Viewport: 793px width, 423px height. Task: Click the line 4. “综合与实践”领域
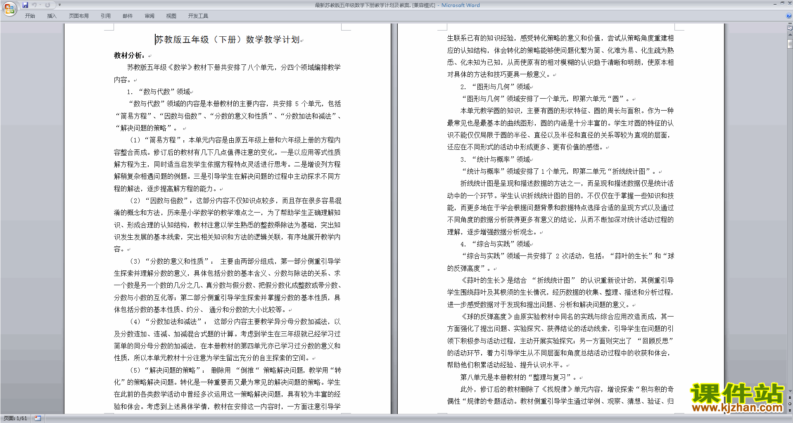pyautogui.click(x=495, y=244)
